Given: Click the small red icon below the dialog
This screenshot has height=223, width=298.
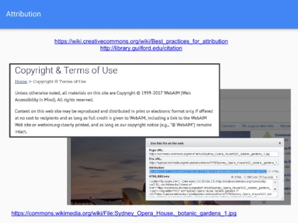Looking at the screenshot, I should coord(264,202).
